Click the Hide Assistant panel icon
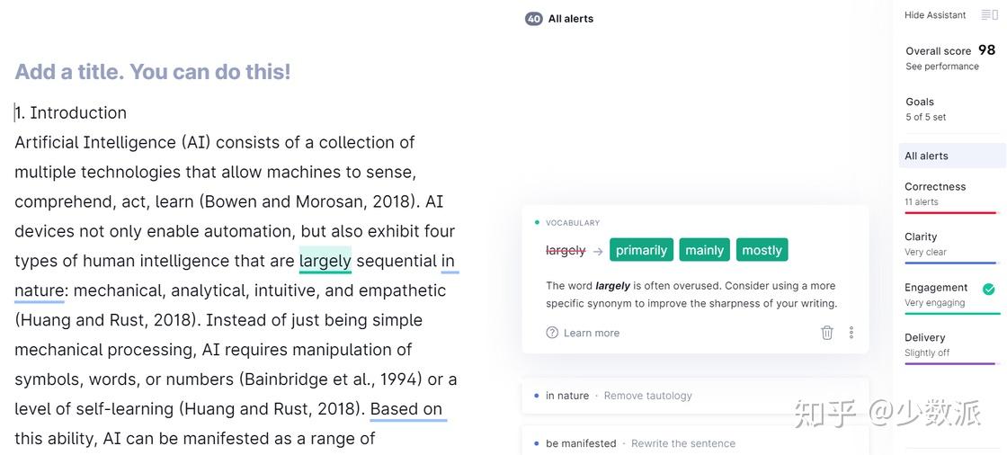 (987, 15)
